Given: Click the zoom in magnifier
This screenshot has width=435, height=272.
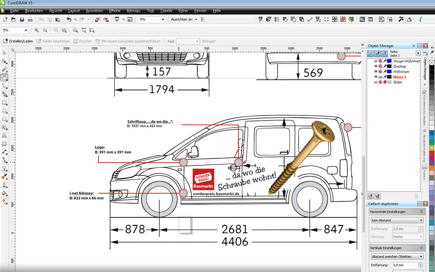Looking at the screenshot, I should pos(36,30).
